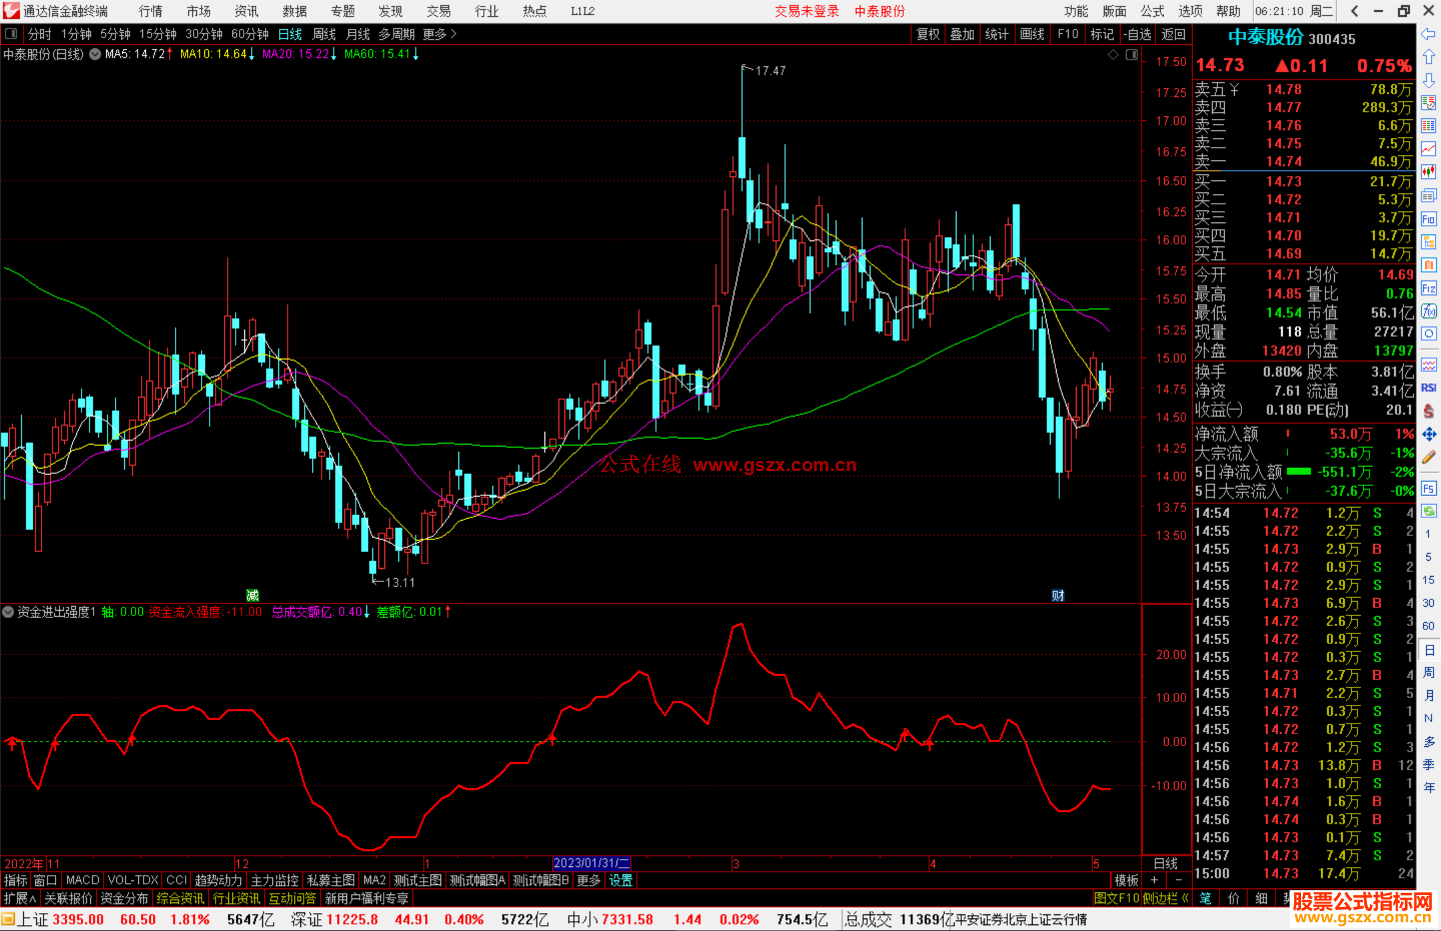The image size is (1441, 931).
Task: Click the plus zoom-in button near 模板
Action: 1154,880
